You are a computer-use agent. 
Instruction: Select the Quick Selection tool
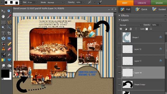point(9,27)
